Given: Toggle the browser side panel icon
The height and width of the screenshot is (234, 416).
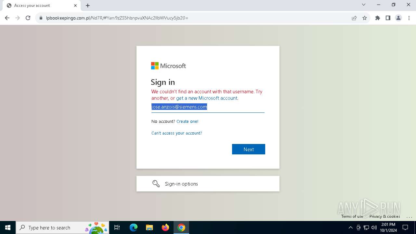Looking at the screenshot, I should [x=388, y=18].
